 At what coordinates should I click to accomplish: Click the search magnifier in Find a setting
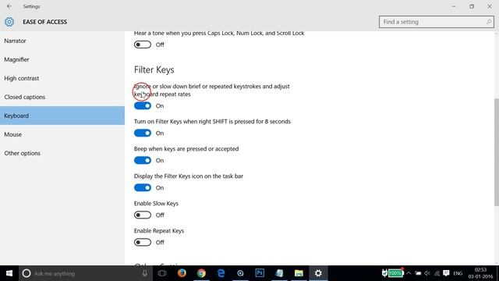click(489, 22)
